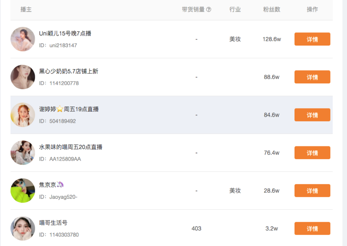Click the 行业 column header
347x246 pixels.
(235, 10)
